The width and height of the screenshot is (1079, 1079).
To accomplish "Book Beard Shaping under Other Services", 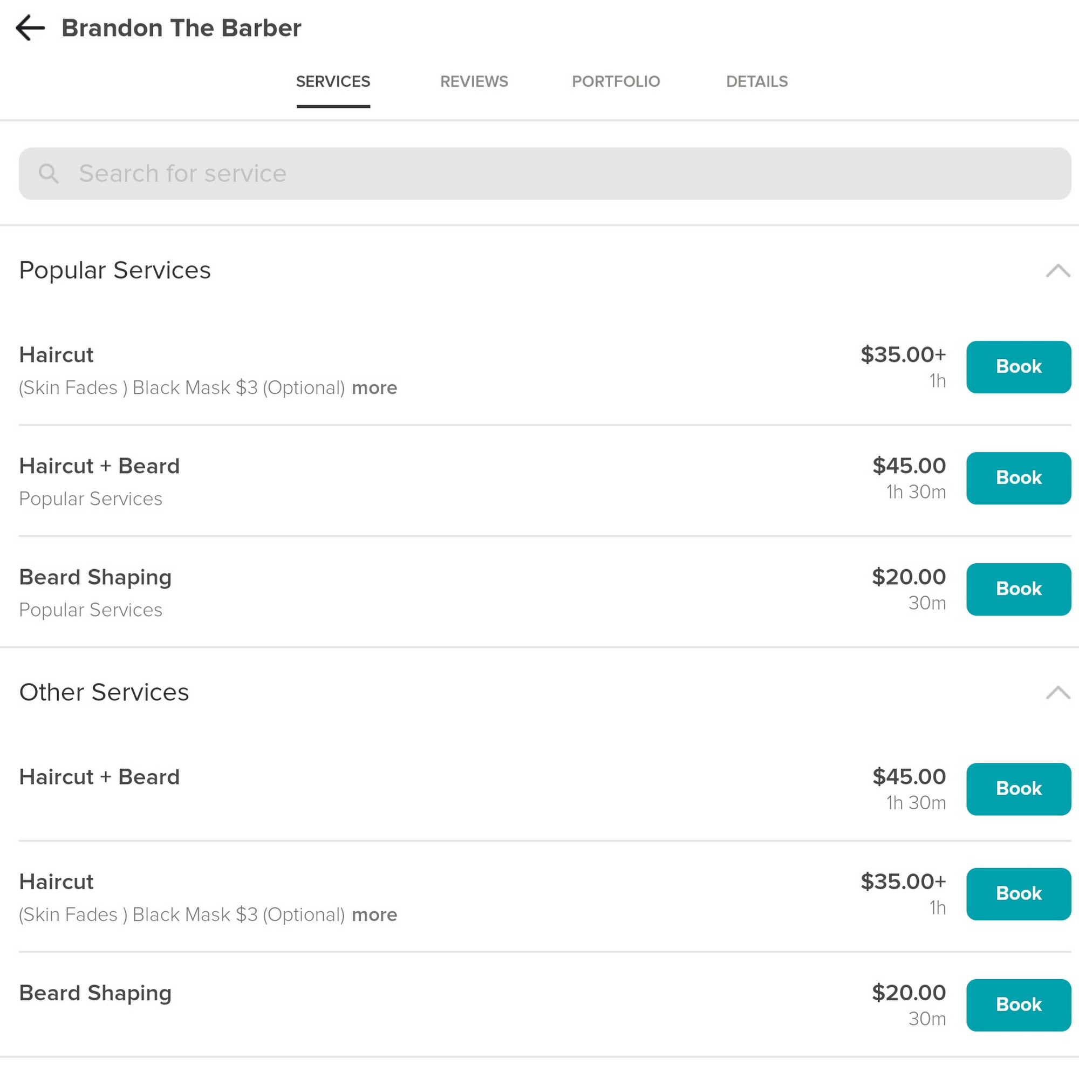I will coord(1018,1005).
